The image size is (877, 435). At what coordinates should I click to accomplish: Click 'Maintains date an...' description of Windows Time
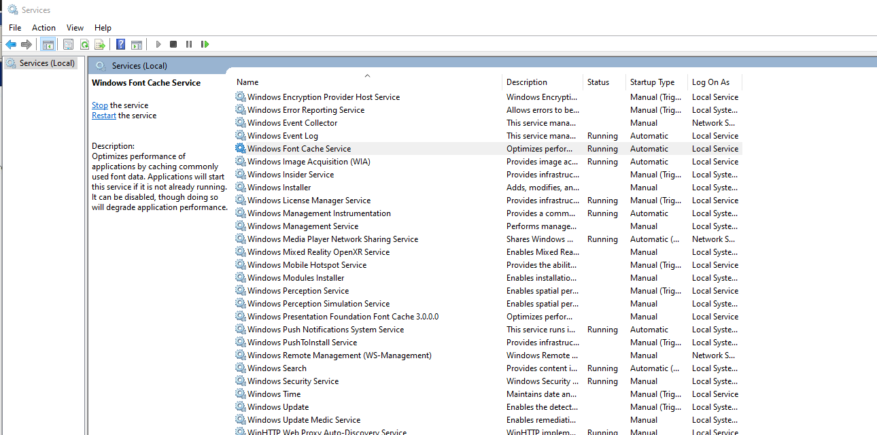point(543,394)
